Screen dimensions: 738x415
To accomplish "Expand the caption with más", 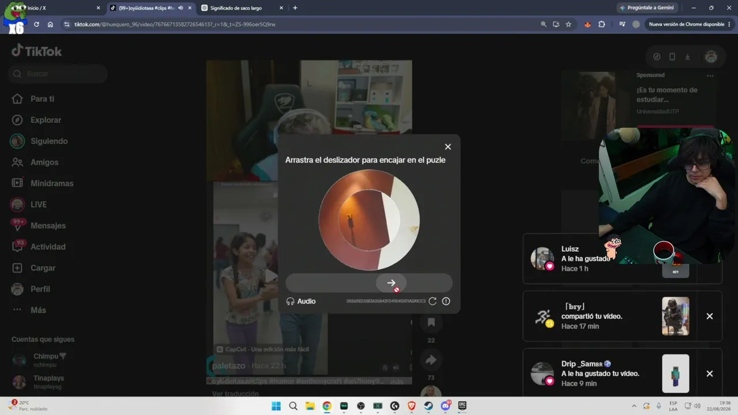I will (397, 381).
